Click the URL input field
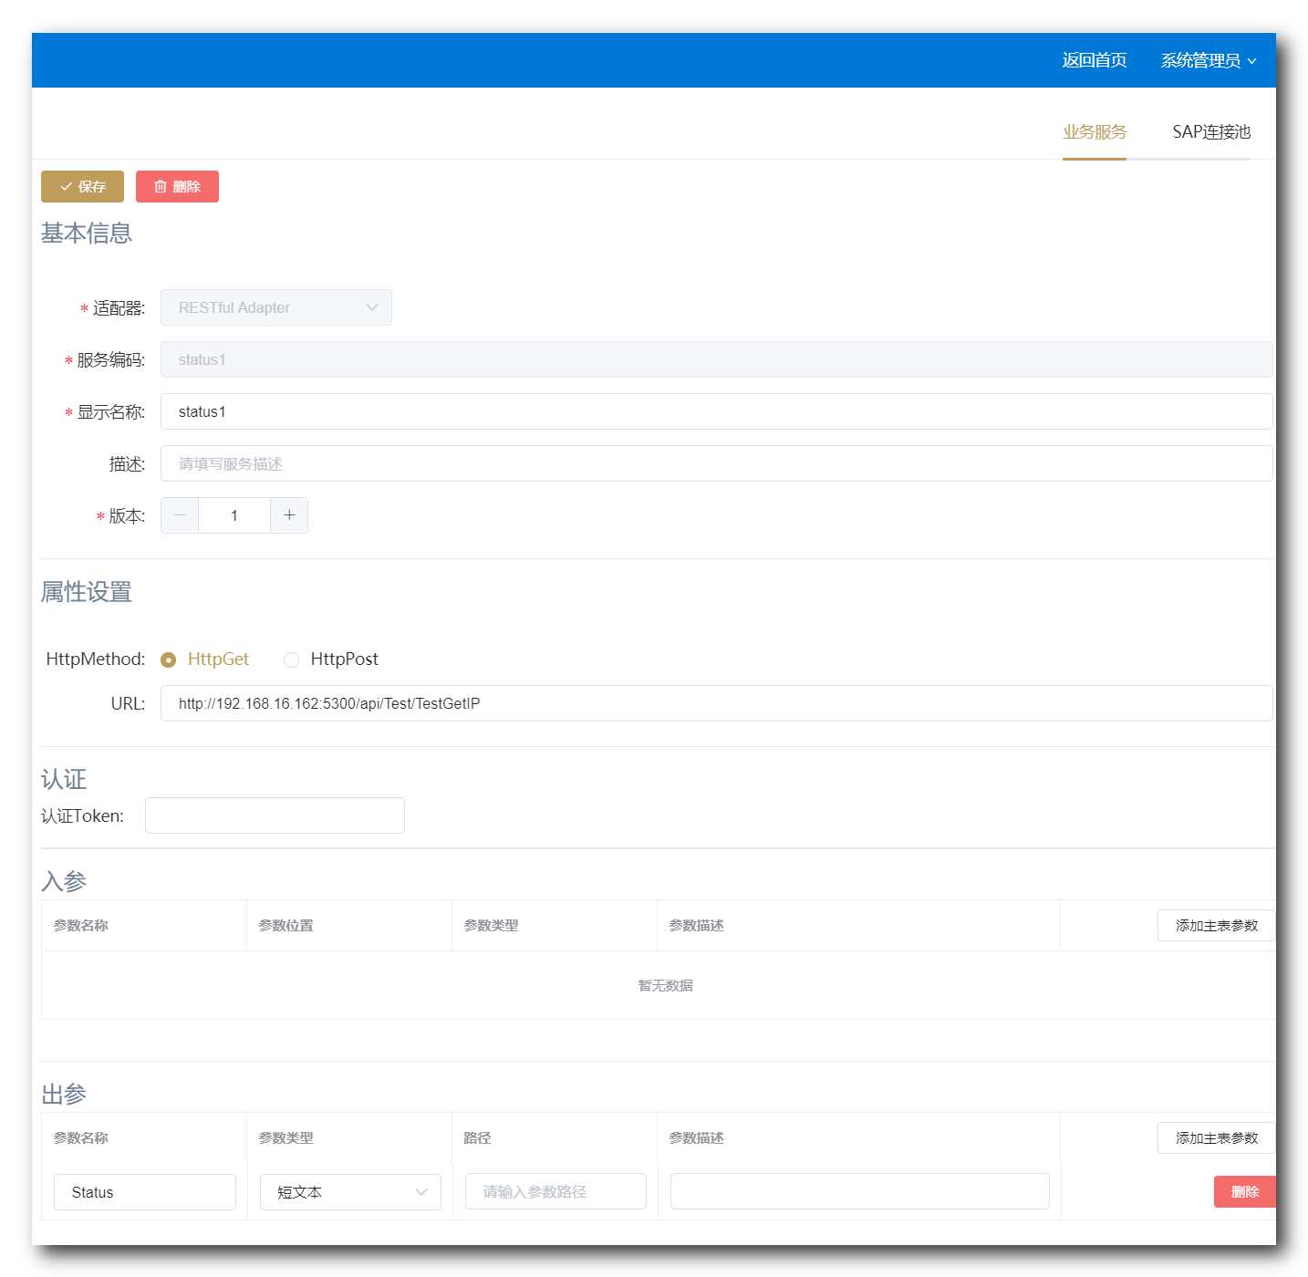This screenshot has width=1308, height=1277. coord(716,703)
